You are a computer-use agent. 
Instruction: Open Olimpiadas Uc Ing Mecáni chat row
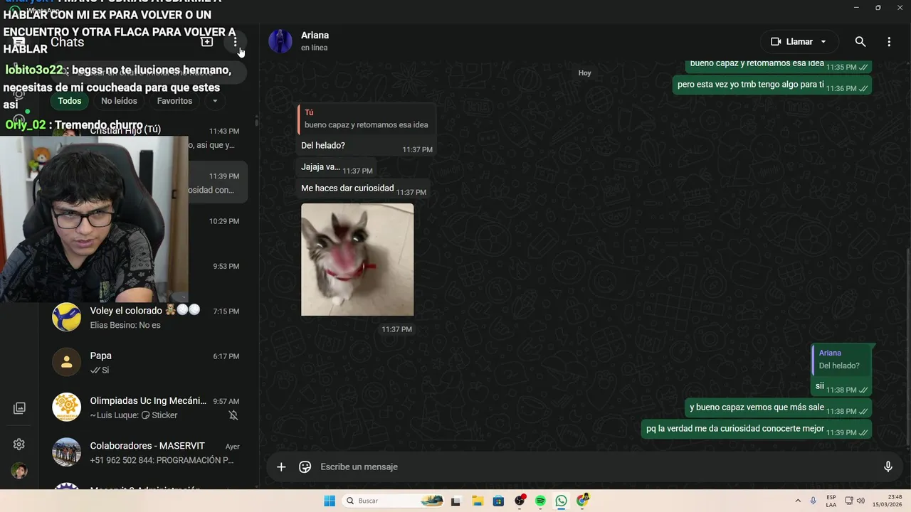tap(147, 407)
